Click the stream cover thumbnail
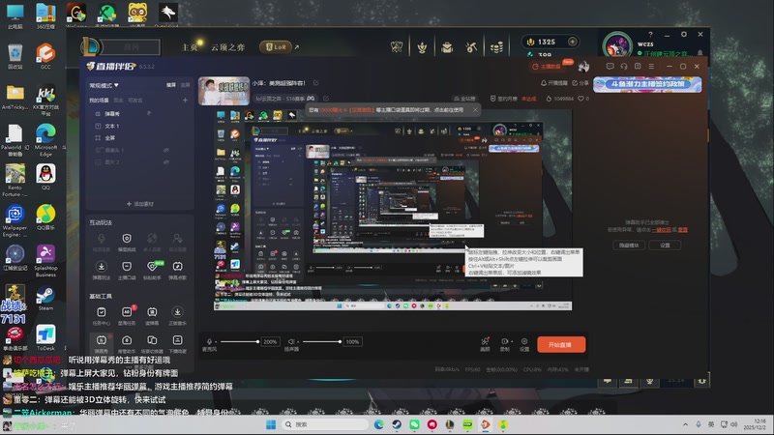The width and height of the screenshot is (774, 435). tap(224, 91)
